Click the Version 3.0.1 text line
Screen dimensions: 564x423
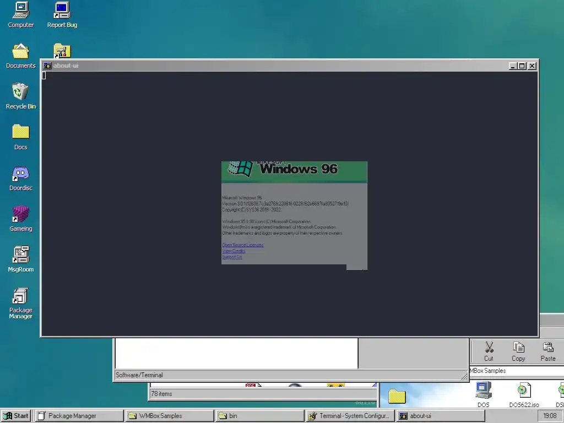click(x=285, y=204)
